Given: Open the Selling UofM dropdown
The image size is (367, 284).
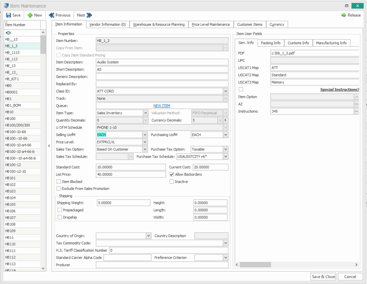Looking at the screenshot, I should point(145,135).
